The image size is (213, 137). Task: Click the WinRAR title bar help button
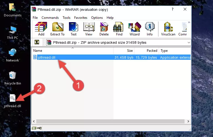pos(173,9)
